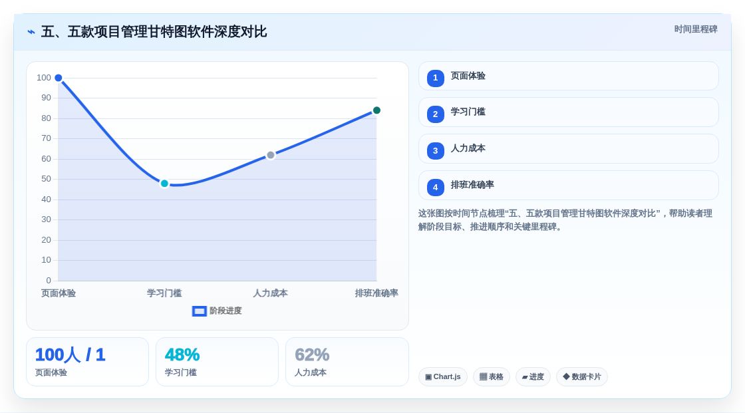Viewport: 745px width, 413px height.
Task: Open the 页面体验 milestone item
Action: 568,76
